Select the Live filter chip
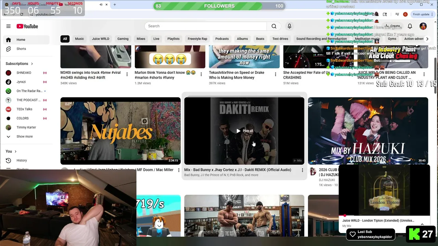This screenshot has height=246, width=438. pyautogui.click(x=156, y=39)
